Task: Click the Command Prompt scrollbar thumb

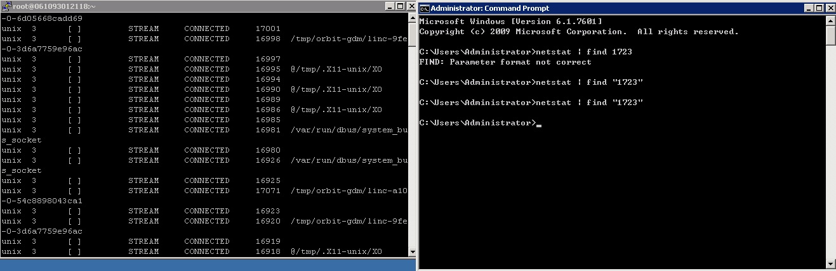Action: (x=830, y=36)
